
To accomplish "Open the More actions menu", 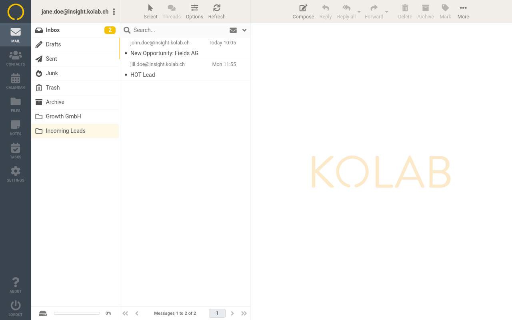I will click(x=463, y=12).
